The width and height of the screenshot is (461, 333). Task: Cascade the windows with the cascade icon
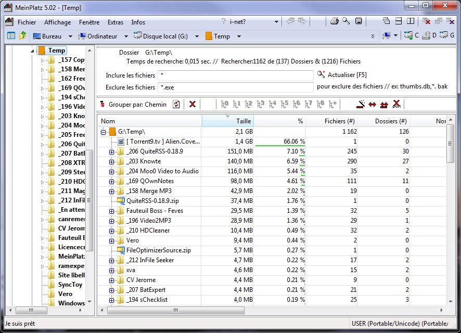click(386, 21)
